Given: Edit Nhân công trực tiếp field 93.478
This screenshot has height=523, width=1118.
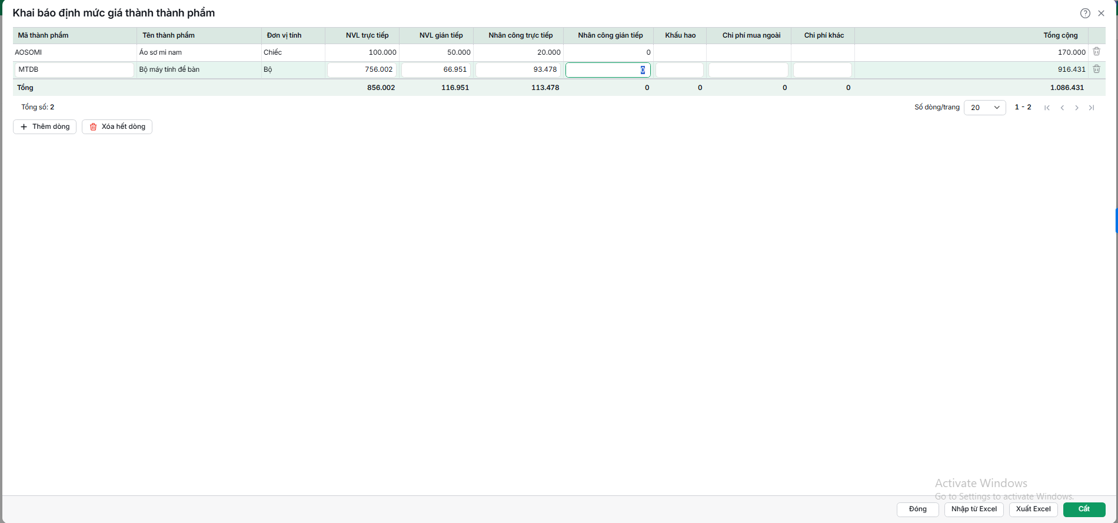Looking at the screenshot, I should (x=518, y=69).
